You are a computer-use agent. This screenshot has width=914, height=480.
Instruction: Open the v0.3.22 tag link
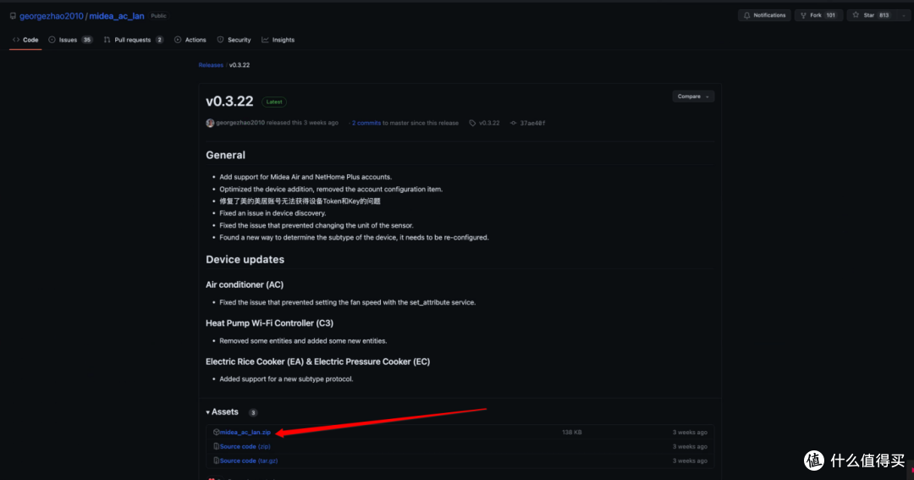(x=489, y=123)
